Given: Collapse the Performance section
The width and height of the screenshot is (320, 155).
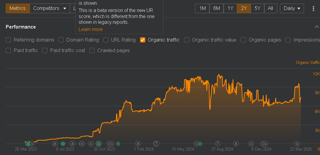Looking at the screenshot, I should coord(316,27).
